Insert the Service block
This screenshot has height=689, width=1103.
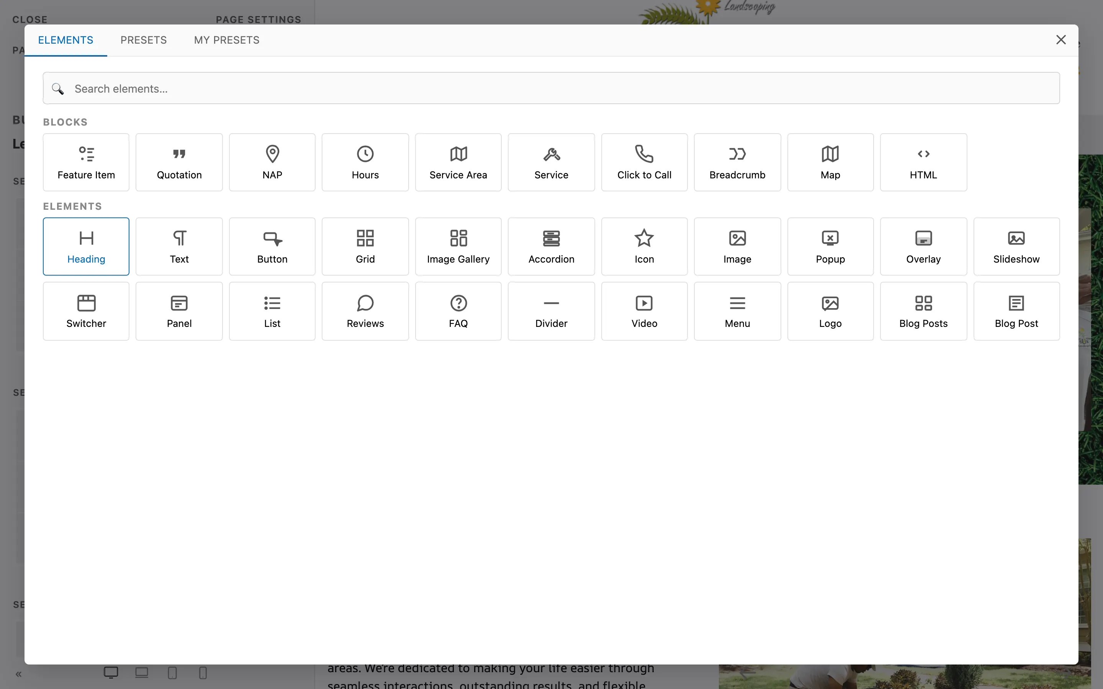[551, 162]
